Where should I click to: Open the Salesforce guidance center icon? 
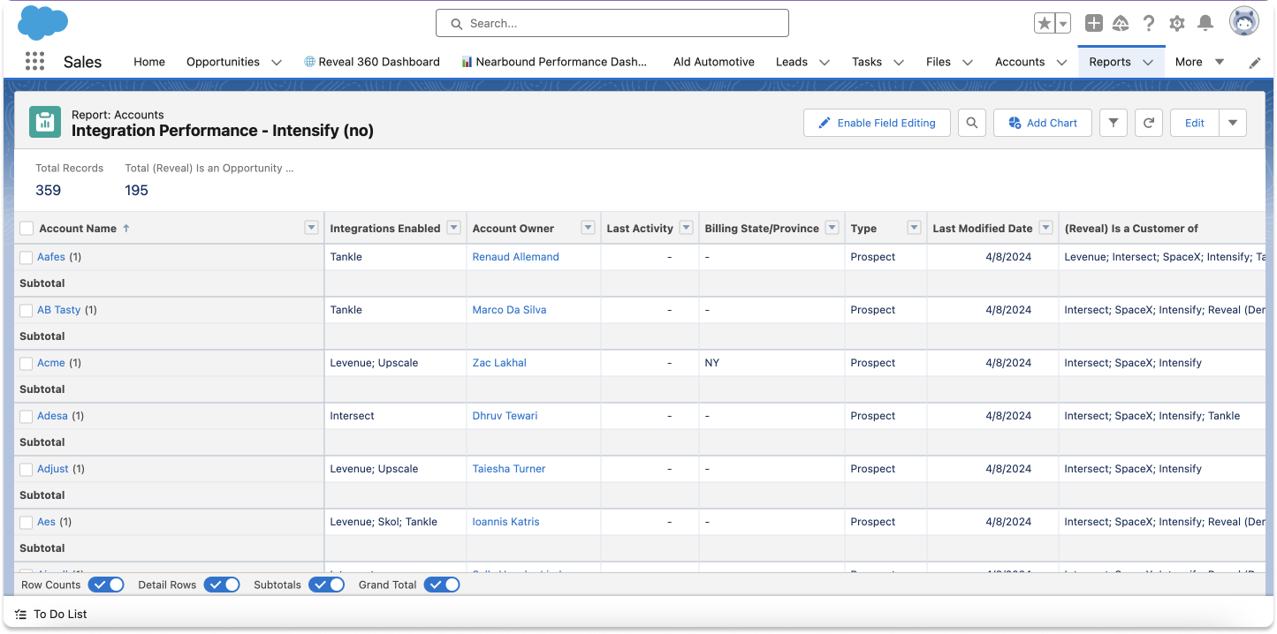point(1121,24)
